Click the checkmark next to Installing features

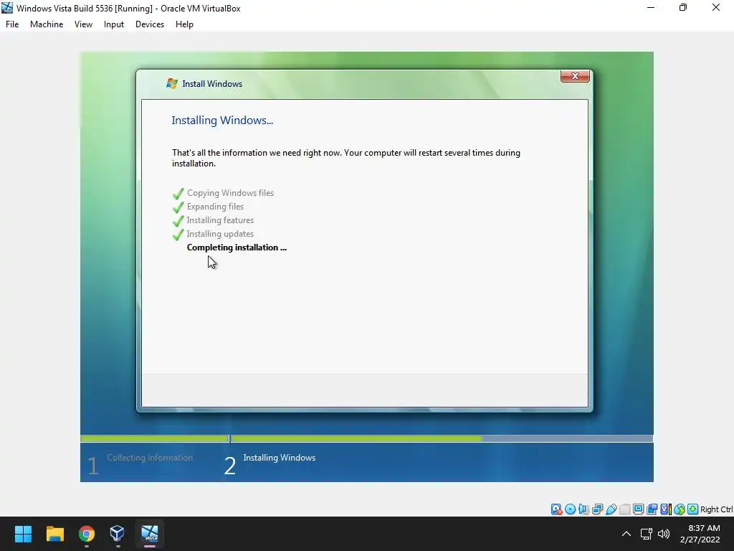coord(178,221)
